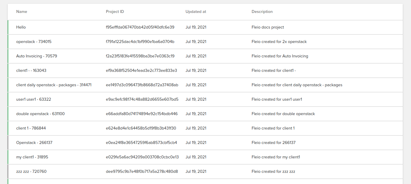Open the openstack - 734015 project

pos(34,42)
